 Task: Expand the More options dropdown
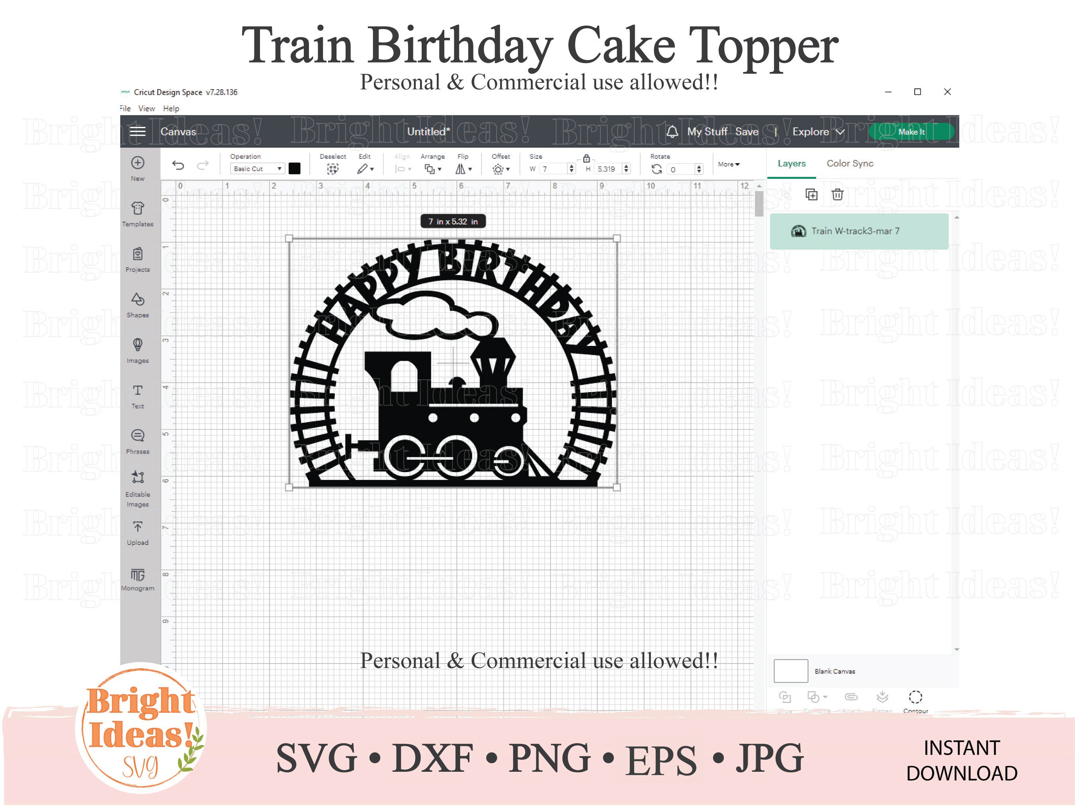point(728,164)
